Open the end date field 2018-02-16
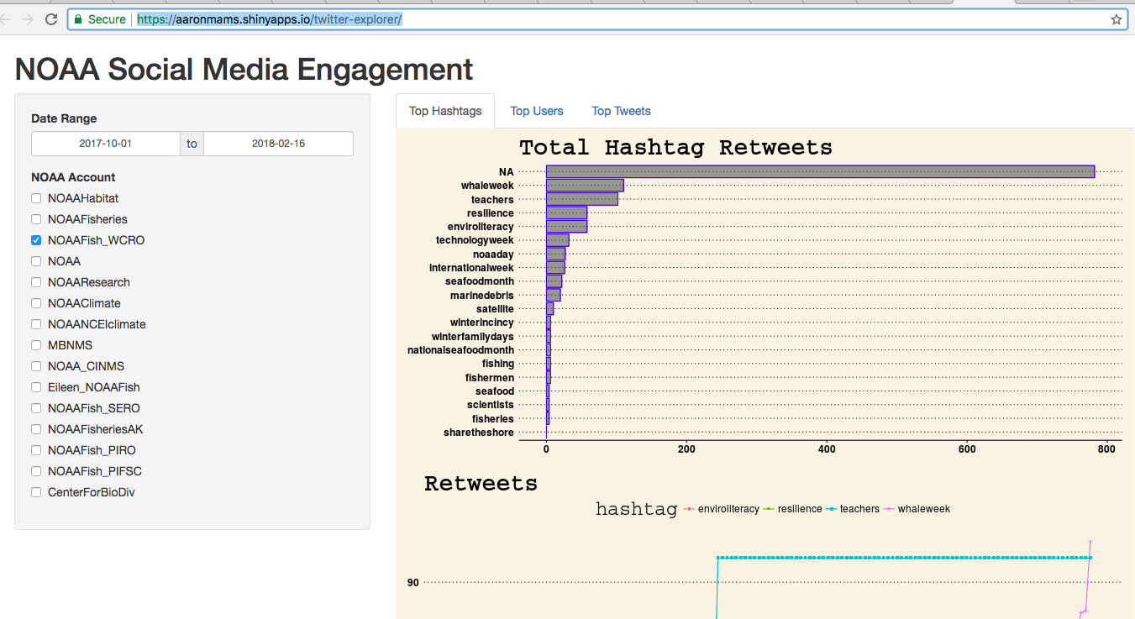The height and width of the screenshot is (619, 1135). click(278, 144)
